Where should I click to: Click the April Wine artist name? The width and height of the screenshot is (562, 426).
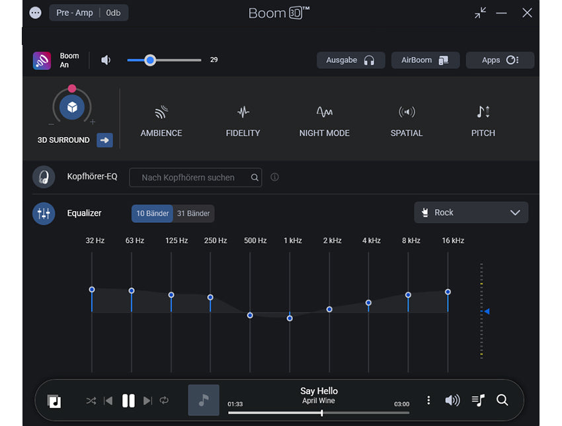[318, 401]
